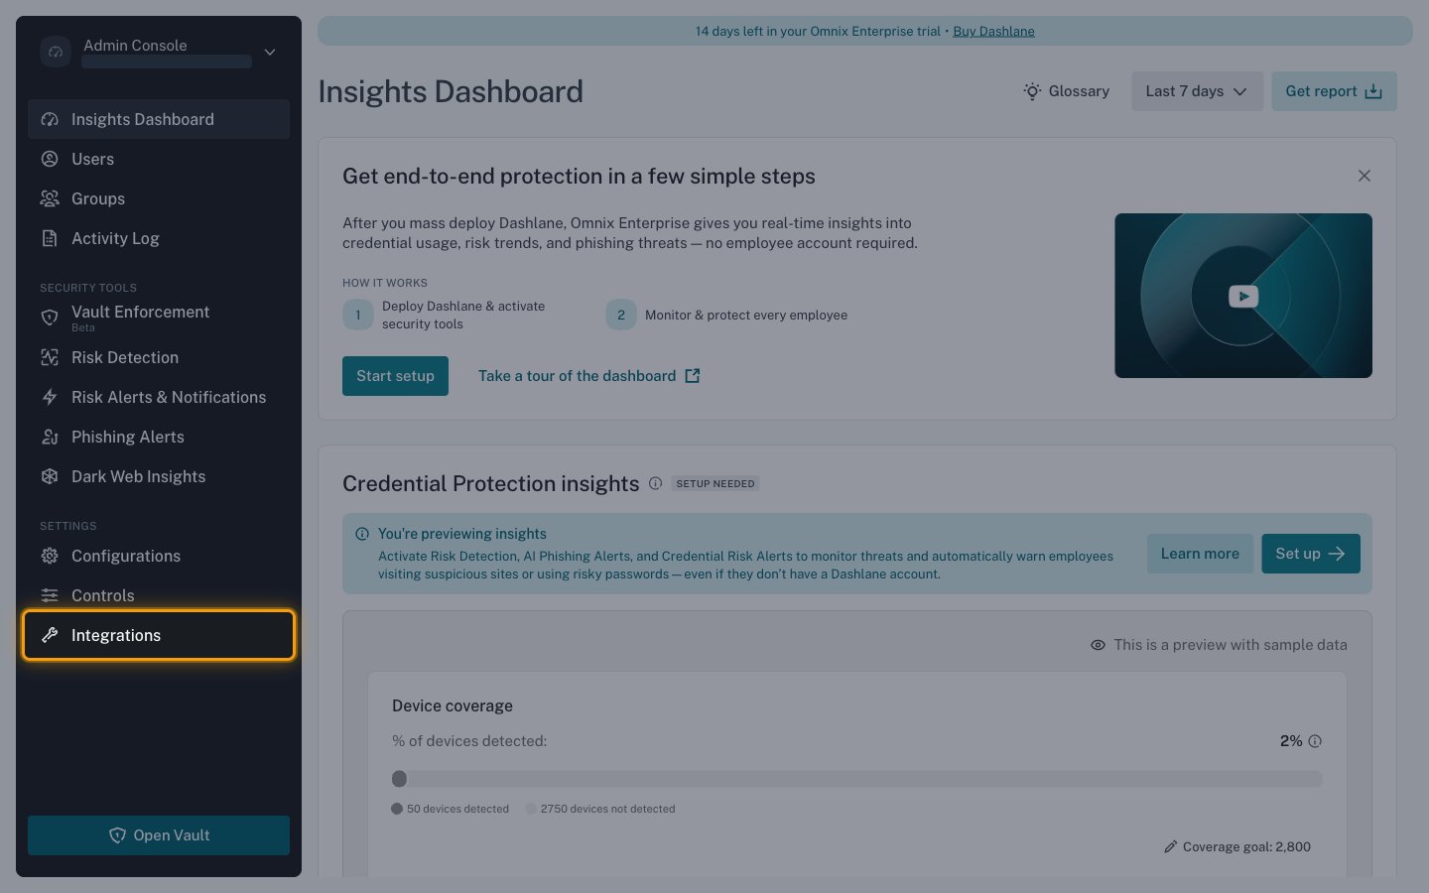Screen dimensions: 1429x893
Task: Click the Configurations gear icon
Action: click(x=50, y=556)
